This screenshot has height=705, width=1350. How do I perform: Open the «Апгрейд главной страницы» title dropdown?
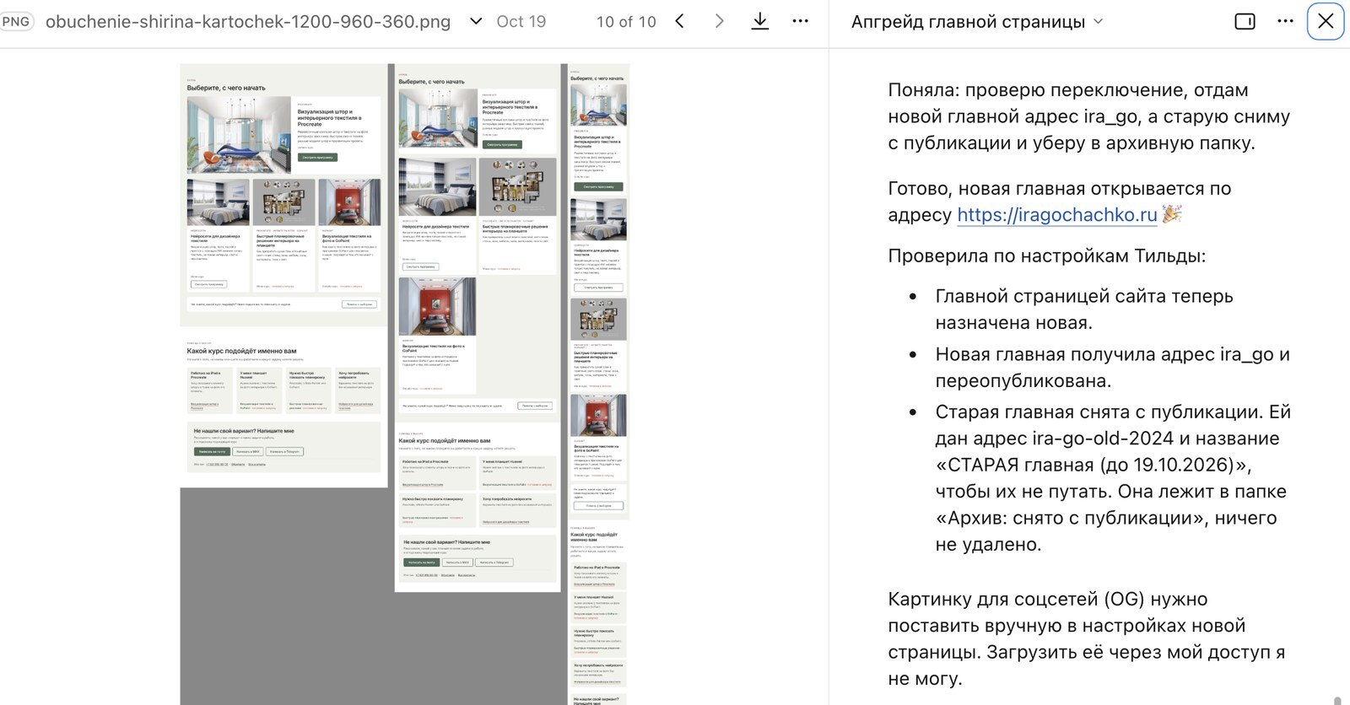(977, 22)
